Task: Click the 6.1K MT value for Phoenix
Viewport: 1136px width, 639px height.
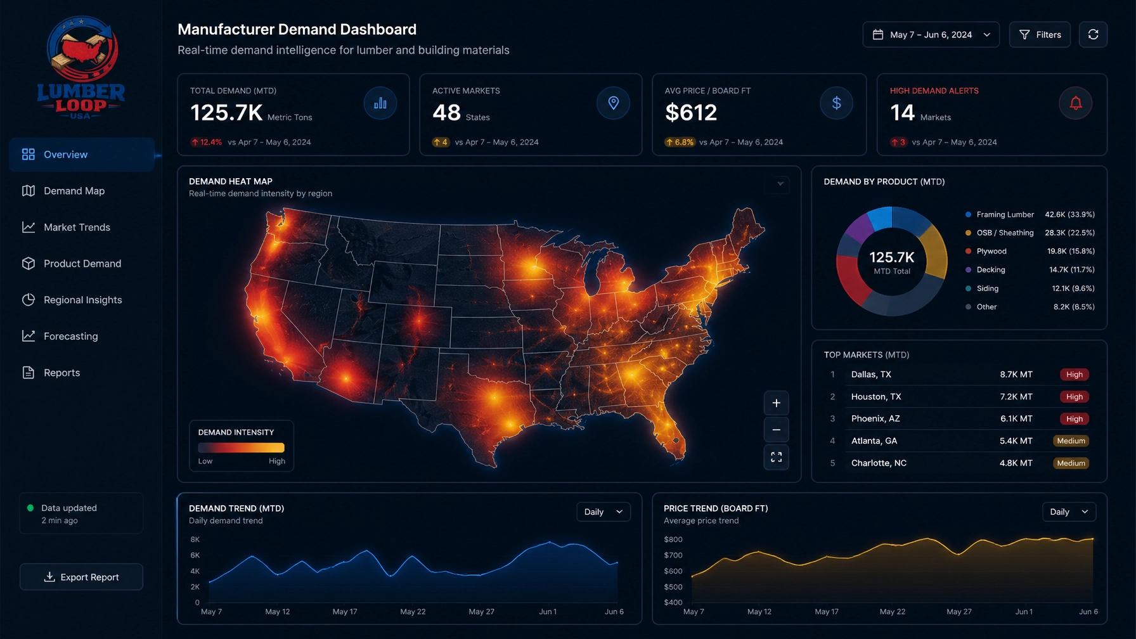Action: 1016,419
